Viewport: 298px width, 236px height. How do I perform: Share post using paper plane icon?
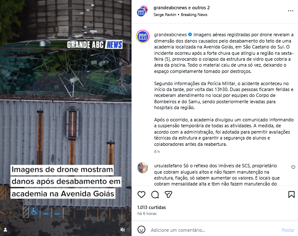click(168, 195)
